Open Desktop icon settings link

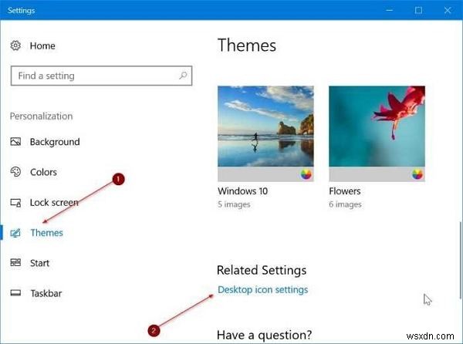[x=263, y=290]
